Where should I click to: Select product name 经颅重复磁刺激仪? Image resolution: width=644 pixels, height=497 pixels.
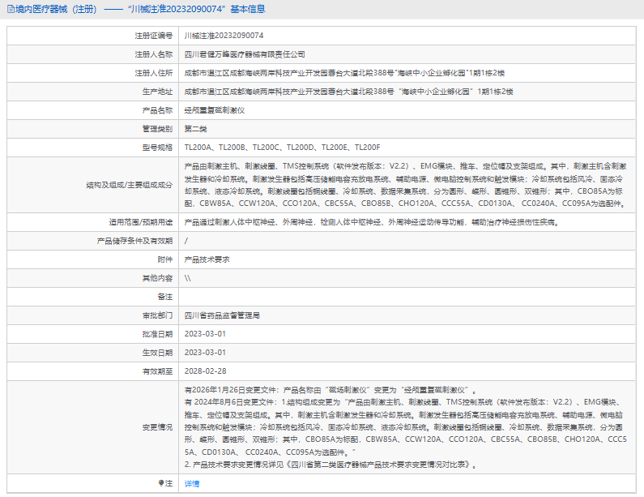tap(215, 110)
